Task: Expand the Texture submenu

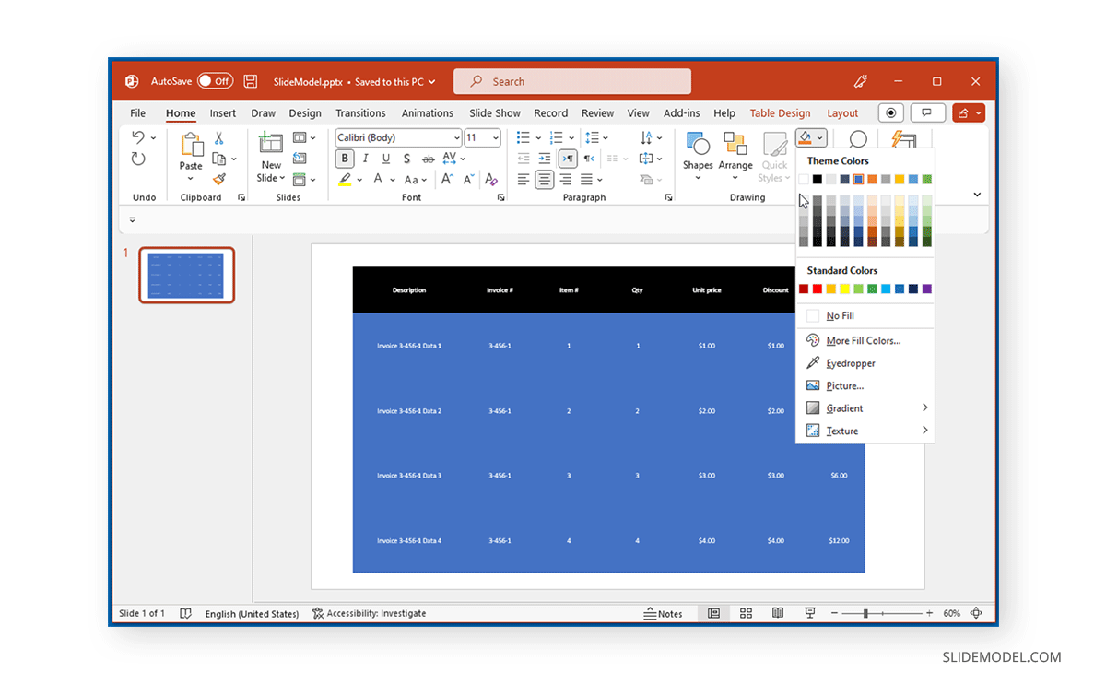Action: (x=924, y=431)
